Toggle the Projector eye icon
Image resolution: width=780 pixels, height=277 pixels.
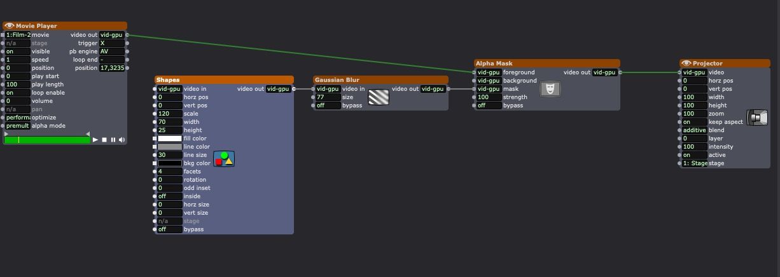[686, 64]
